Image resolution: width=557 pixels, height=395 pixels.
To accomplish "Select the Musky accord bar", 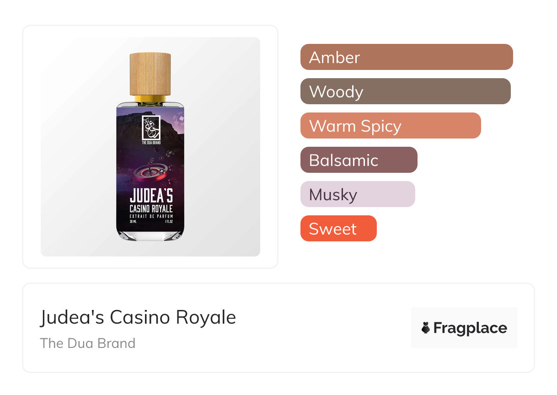I will 357,194.
